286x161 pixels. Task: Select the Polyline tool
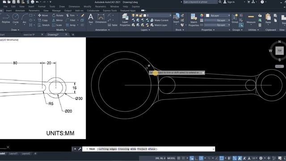tap(6, 19)
